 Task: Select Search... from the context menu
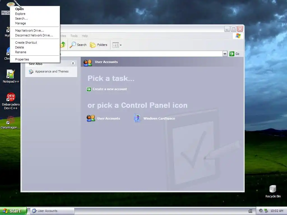(35, 18)
